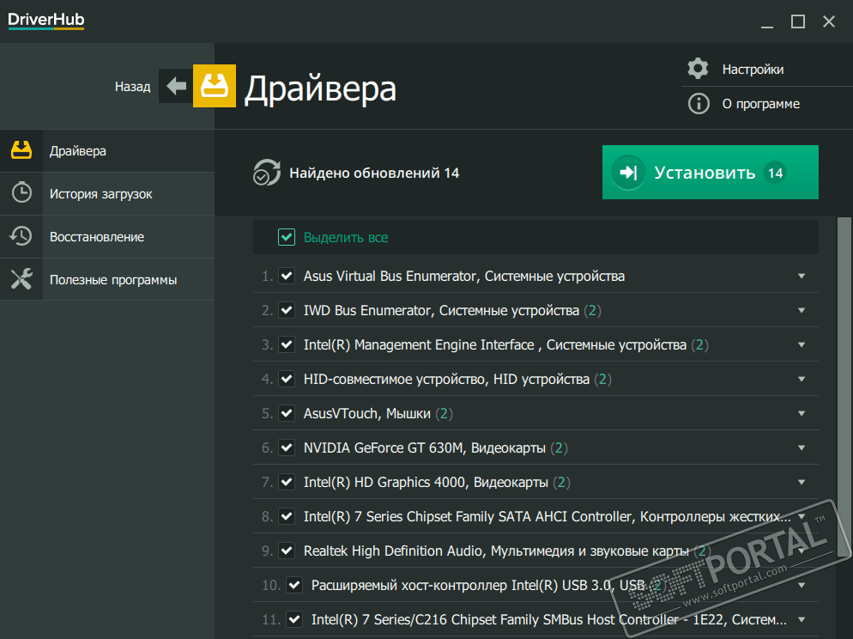
Task: Click the yellow Драйвера download icon in header
Action: [215, 86]
